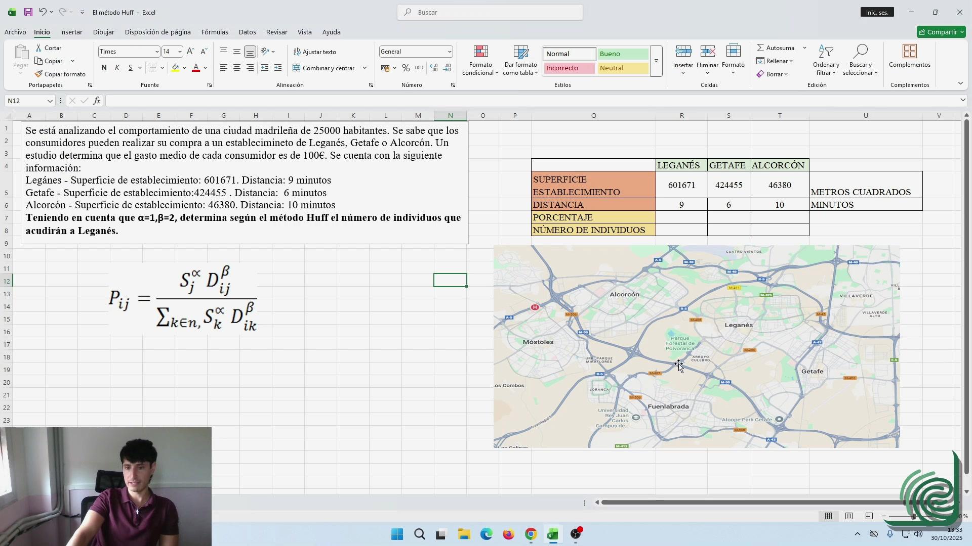Click the Insertar celdas icon
This screenshot has height=546, width=972.
683,52
